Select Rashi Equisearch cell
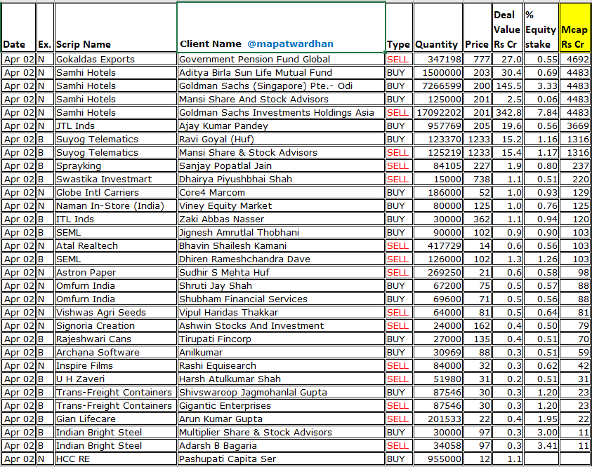The width and height of the screenshot is (592, 467). click(x=281, y=365)
